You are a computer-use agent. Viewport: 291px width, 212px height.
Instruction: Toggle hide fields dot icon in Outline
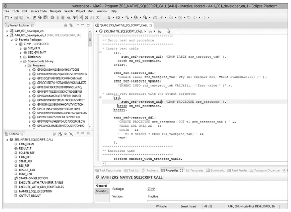66,134
